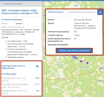104x97 pixels.
Task: Click the route number value M9
Action: pyautogui.click(x=75, y=32)
